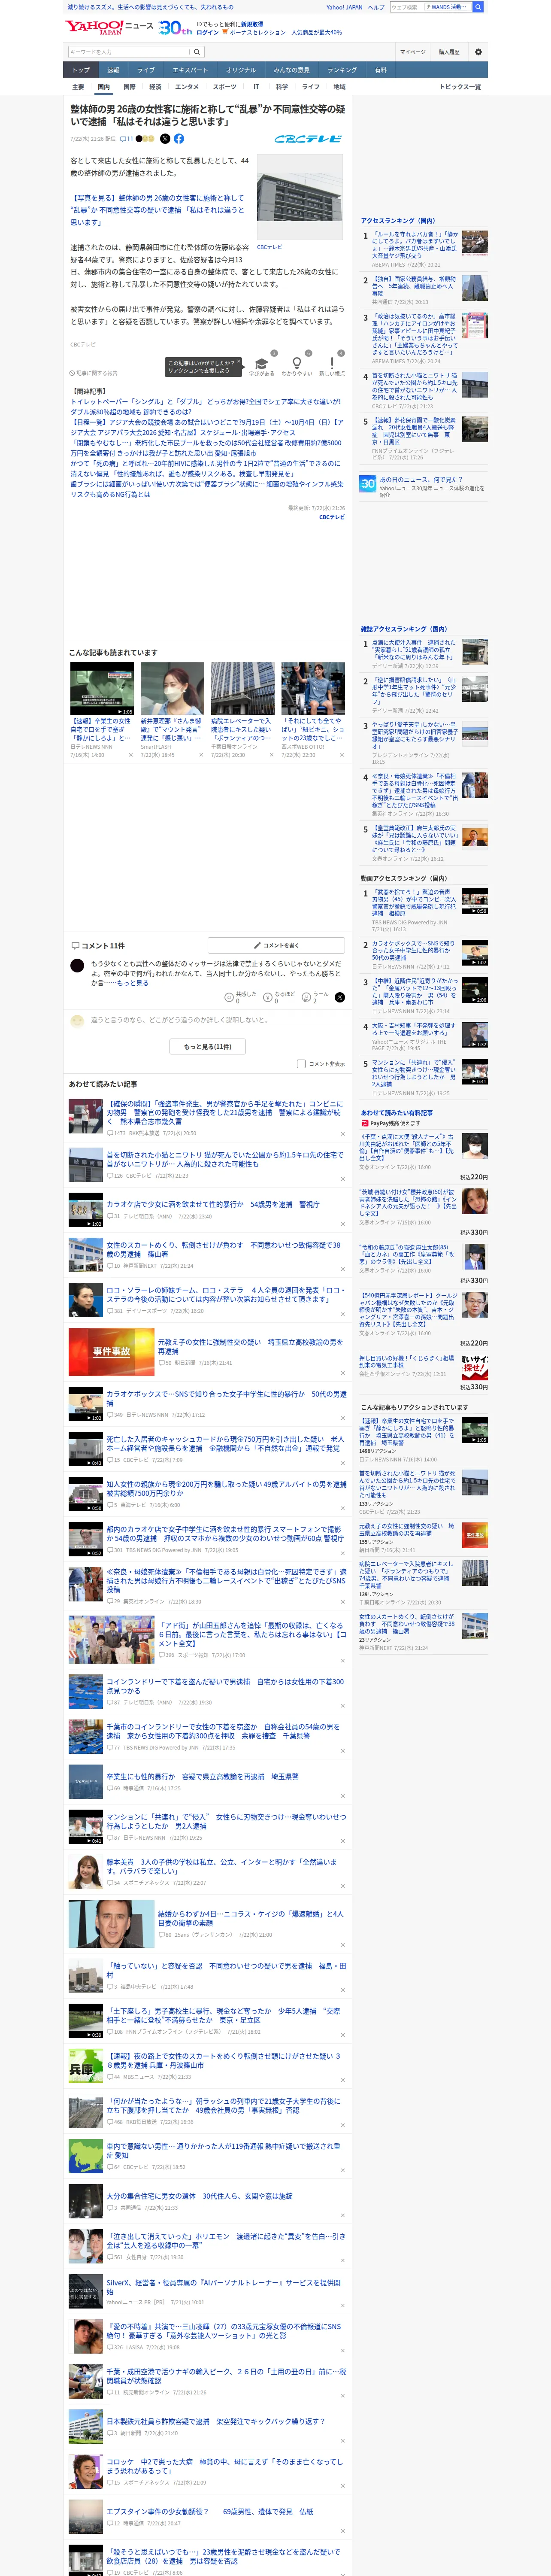Open the マイページ link
Screen dimensions: 551x2576
412,52
